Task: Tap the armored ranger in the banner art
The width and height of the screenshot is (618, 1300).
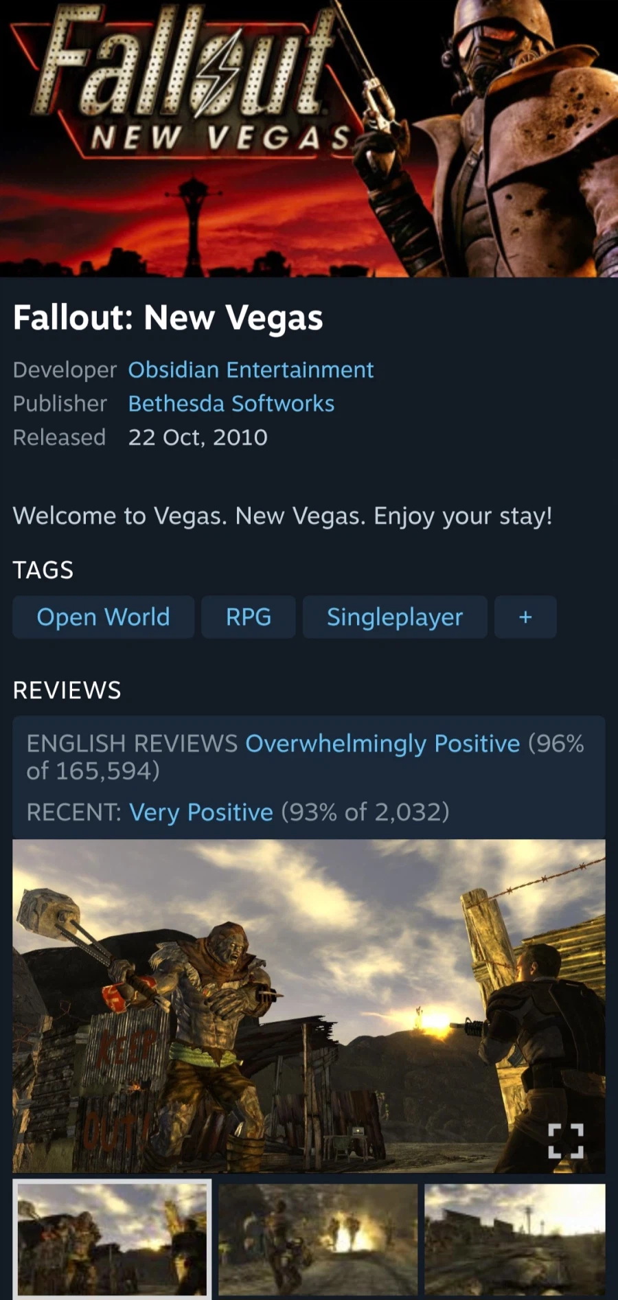Action: [501, 137]
